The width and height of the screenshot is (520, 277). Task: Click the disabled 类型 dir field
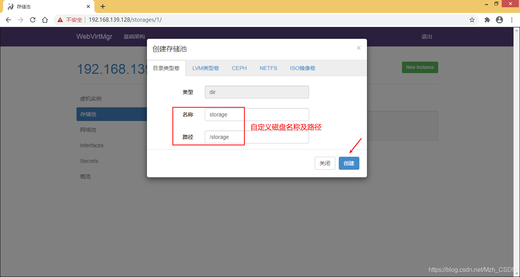point(257,92)
